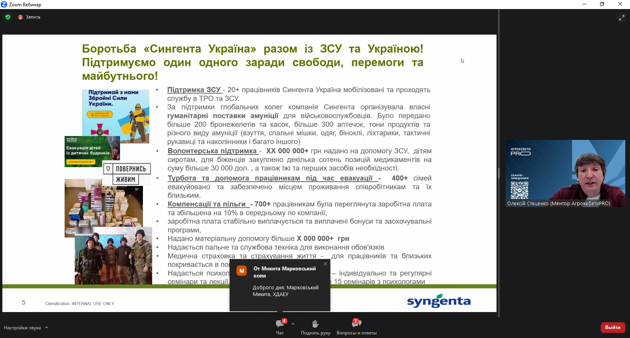Click the Олексій Стеценко name label

559,204
